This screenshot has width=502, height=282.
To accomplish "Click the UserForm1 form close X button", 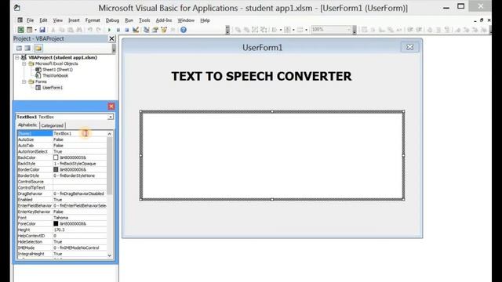I will pos(409,47).
